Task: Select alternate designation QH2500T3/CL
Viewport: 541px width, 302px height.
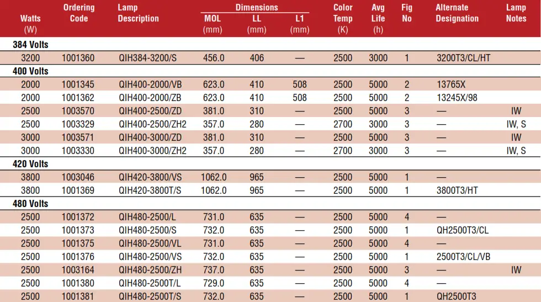Action: (x=463, y=230)
